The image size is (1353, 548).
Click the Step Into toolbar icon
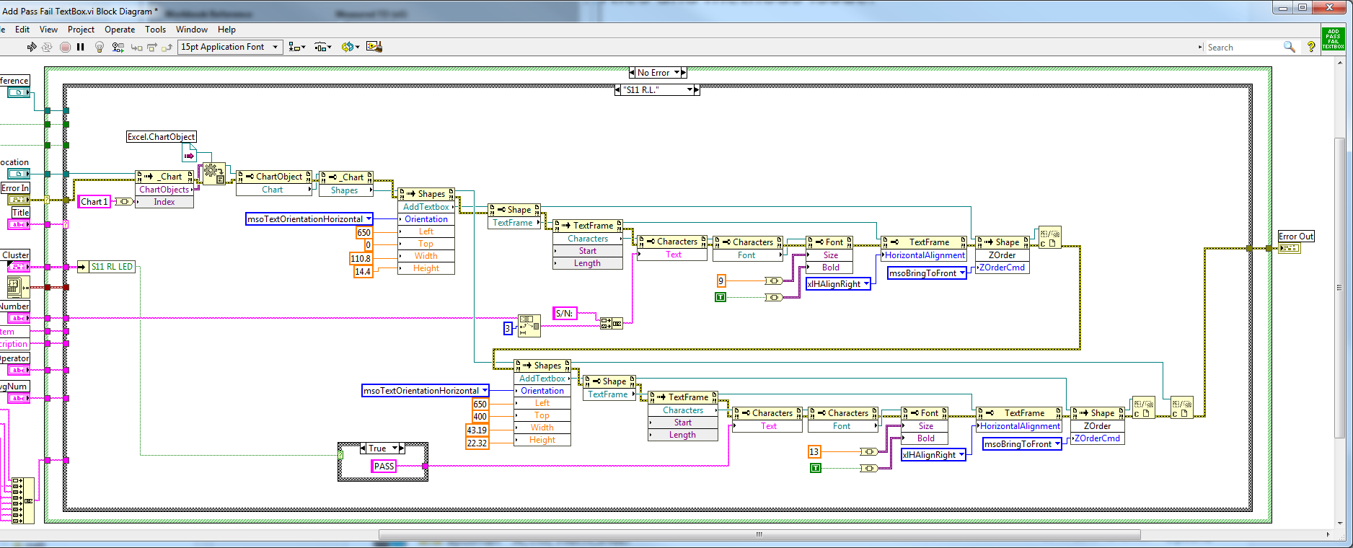[x=136, y=47]
